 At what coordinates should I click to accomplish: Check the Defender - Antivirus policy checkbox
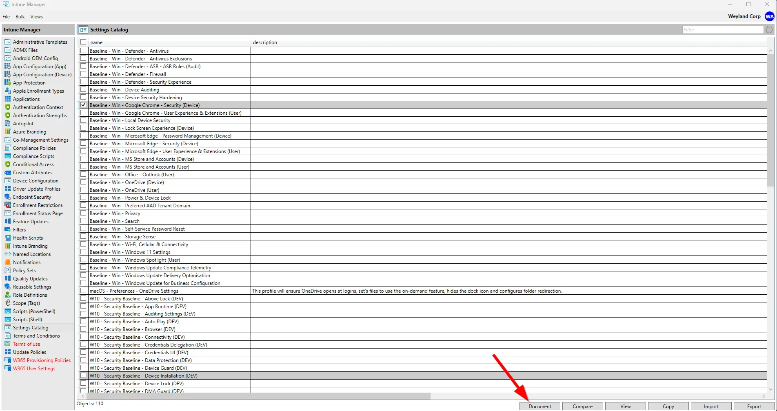[83, 51]
